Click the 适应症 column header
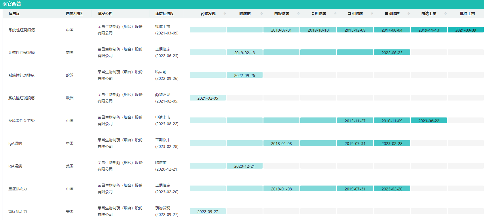Viewport: 484px width, 220px height. 14,13
